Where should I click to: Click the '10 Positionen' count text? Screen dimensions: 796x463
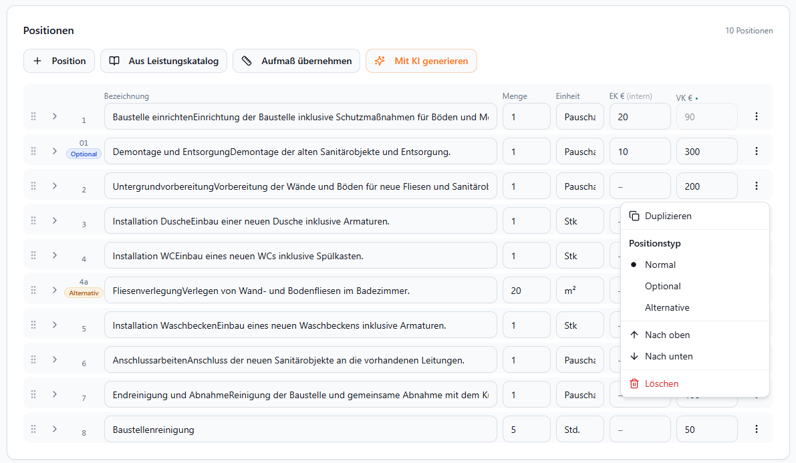749,31
